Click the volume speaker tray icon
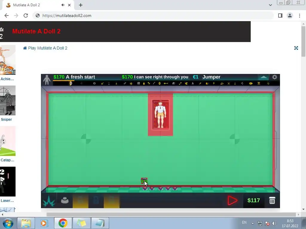The height and width of the screenshot is (229, 306). tap(274, 223)
